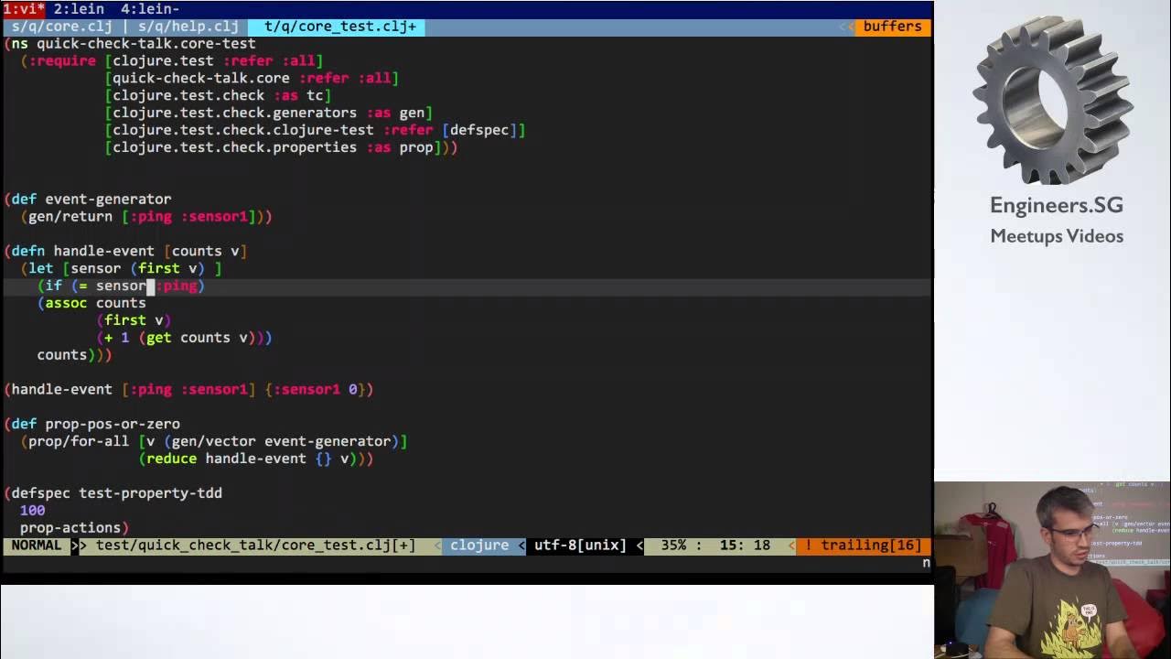Click '[clojure.test :refer :all]' line
This screenshot has height=659, width=1171.
pyautogui.click(x=214, y=61)
